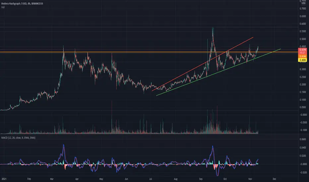Click the 0.2500 price axis label
This screenshot has height=182, width=309.
pyautogui.click(x=303, y=77)
